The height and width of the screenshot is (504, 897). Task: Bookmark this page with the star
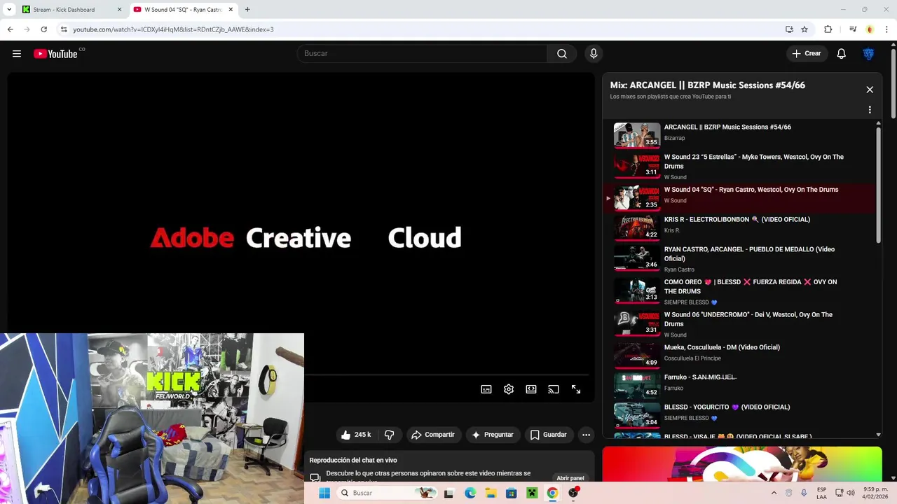(x=804, y=29)
